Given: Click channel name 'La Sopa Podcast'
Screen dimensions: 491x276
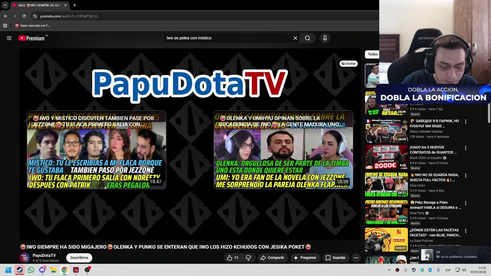Looking at the screenshot, I should [421, 241].
